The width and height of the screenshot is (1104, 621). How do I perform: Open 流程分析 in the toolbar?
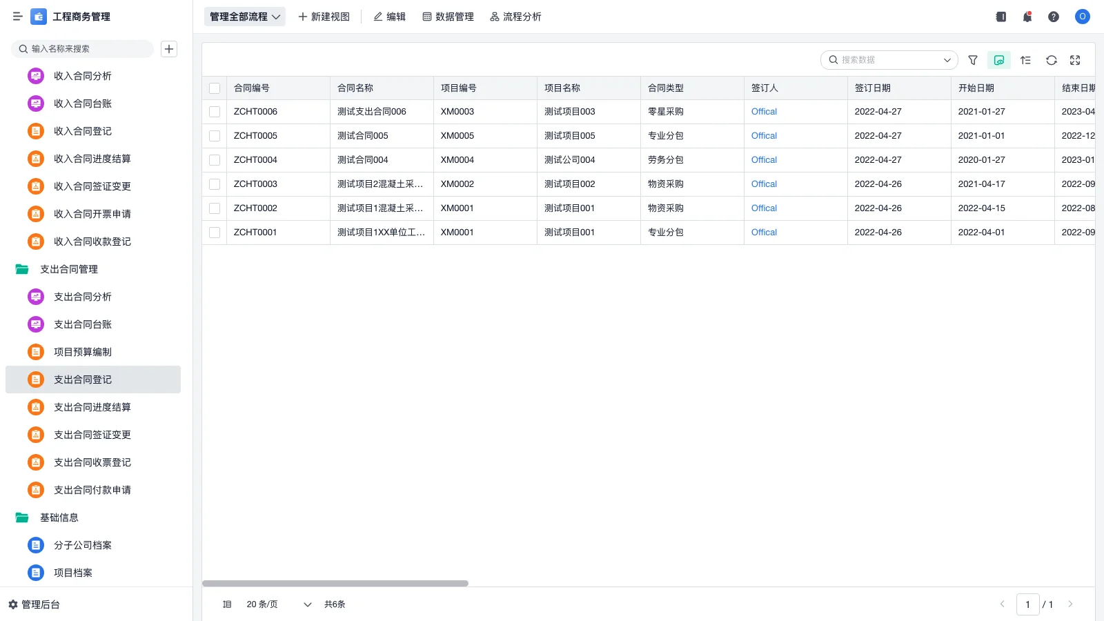pyautogui.click(x=516, y=17)
